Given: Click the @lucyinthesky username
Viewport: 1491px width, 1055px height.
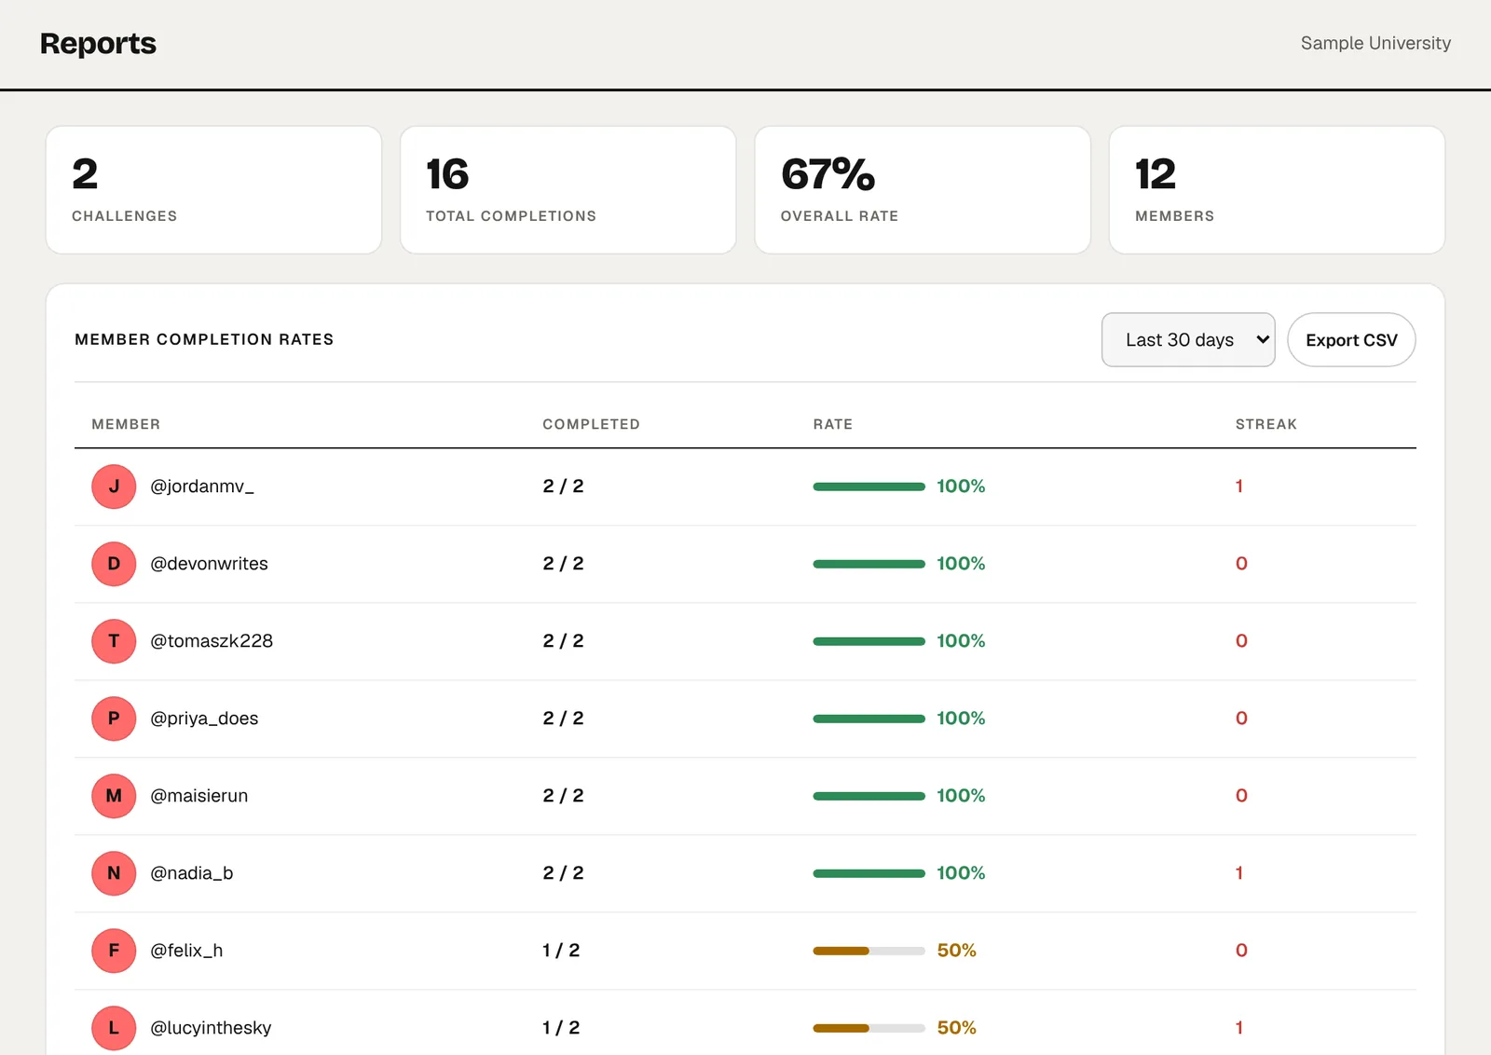Looking at the screenshot, I should coord(211,1028).
